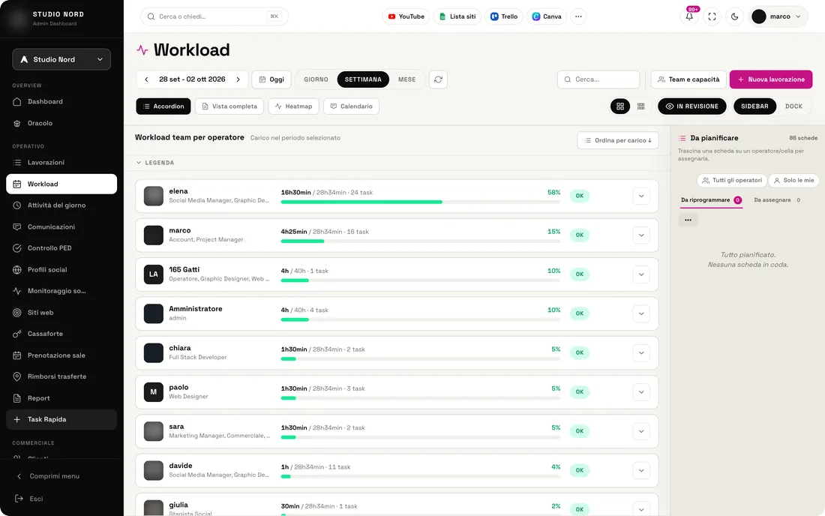
Task: Refresh the workload data
Action: (438, 79)
